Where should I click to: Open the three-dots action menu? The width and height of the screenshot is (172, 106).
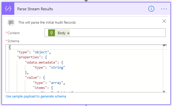point(164,9)
